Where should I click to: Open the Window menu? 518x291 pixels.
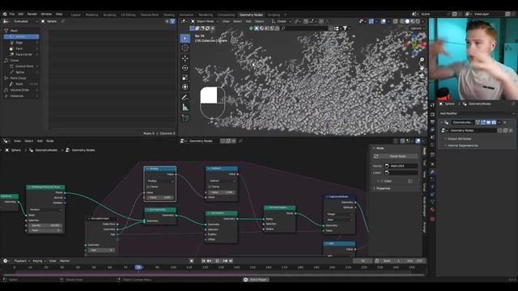(x=46, y=15)
